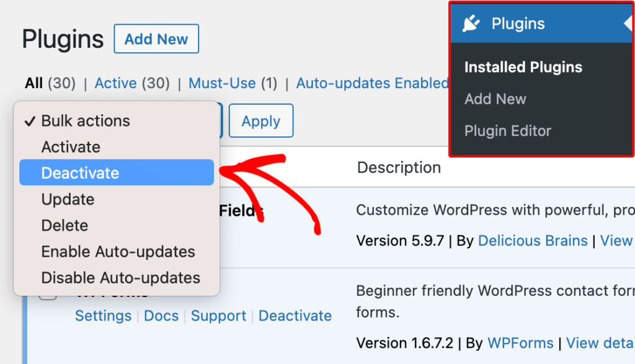Choose Disable Auto-updates option
The image size is (635, 364).
click(120, 277)
